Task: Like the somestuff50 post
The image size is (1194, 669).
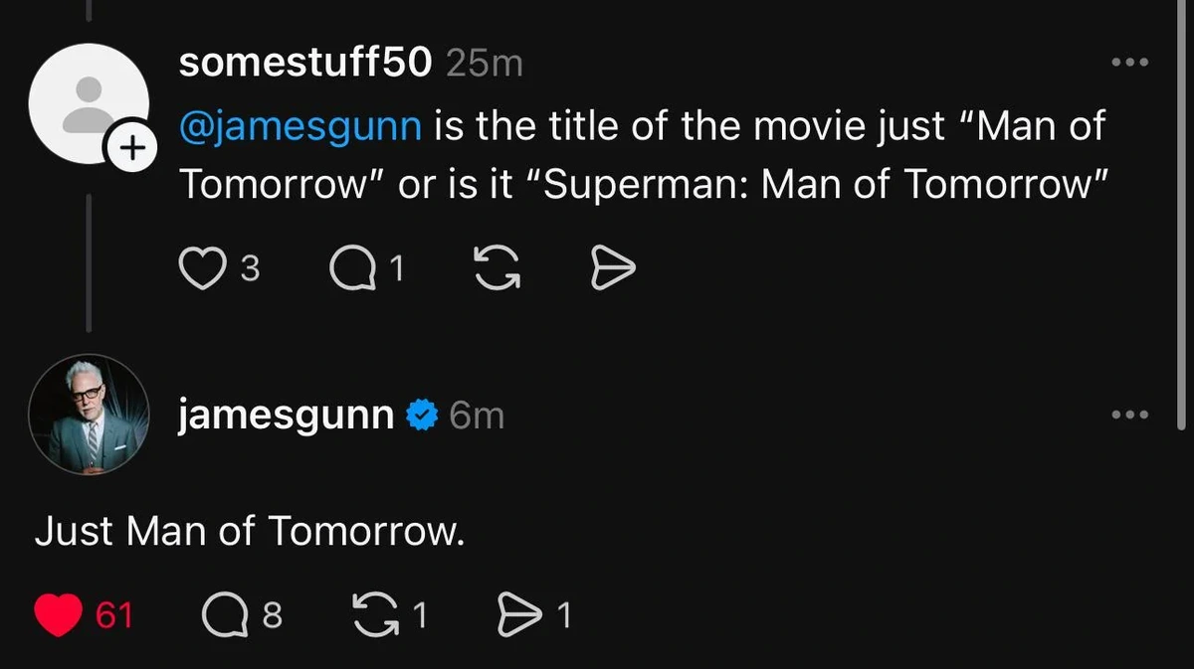Action: (x=202, y=268)
